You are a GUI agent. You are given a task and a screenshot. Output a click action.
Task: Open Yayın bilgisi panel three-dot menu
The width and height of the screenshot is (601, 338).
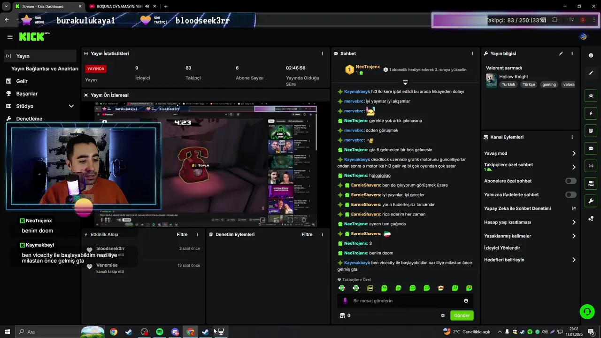572,54
